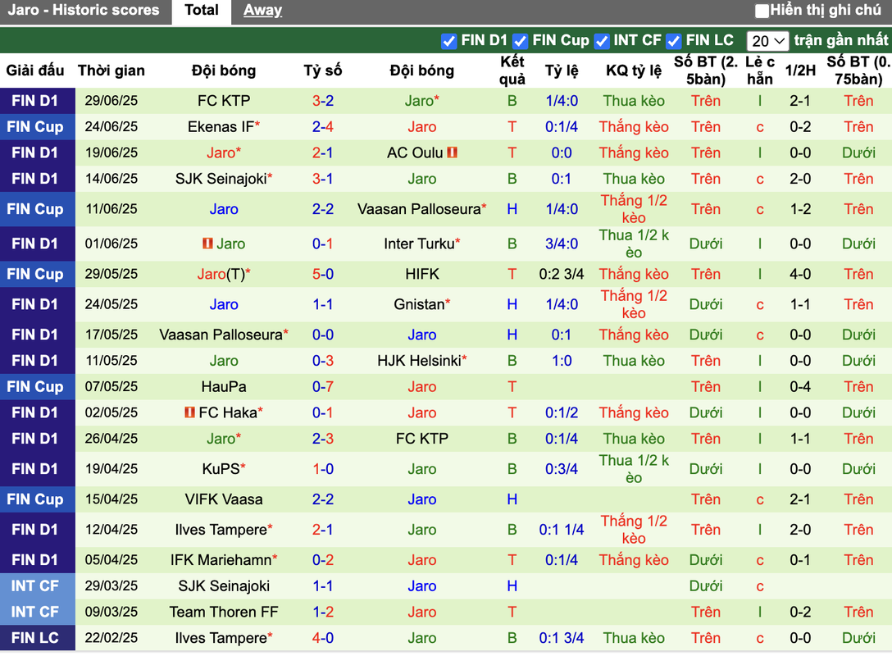The image size is (892, 656).
Task: Open HIFK team link
Action: (x=422, y=274)
